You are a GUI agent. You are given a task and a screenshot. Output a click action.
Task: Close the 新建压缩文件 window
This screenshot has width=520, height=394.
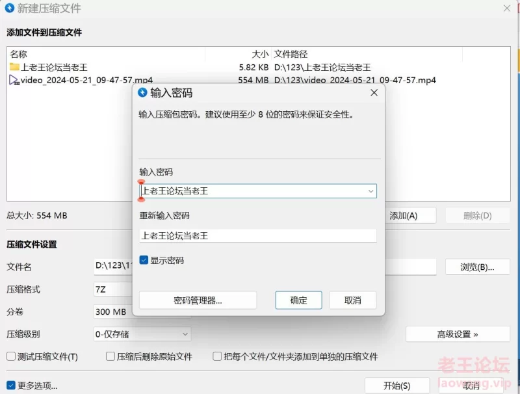(507, 8)
